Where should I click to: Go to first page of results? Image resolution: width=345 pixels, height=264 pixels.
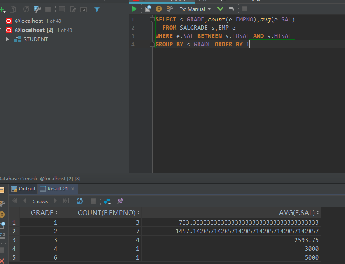(14, 201)
